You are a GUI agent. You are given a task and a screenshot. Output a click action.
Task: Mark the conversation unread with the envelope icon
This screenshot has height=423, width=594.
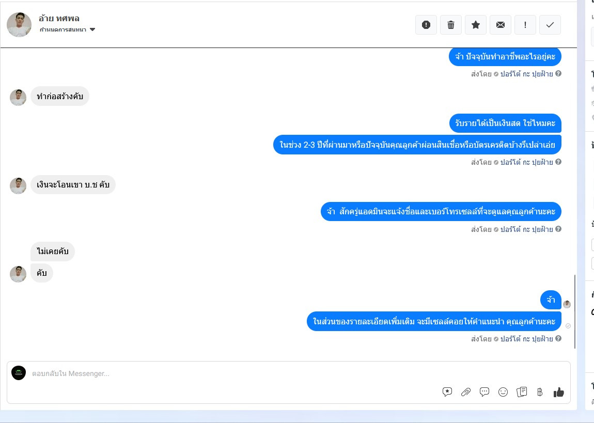click(501, 25)
